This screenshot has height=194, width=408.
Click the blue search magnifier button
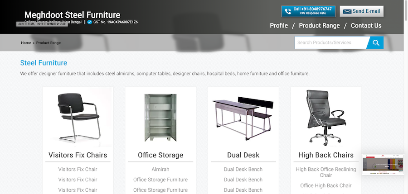tap(376, 43)
